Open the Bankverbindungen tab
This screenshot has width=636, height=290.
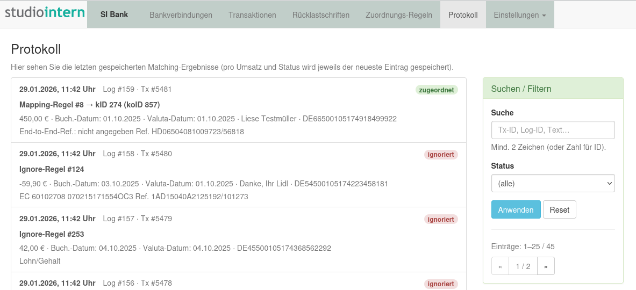tap(181, 15)
